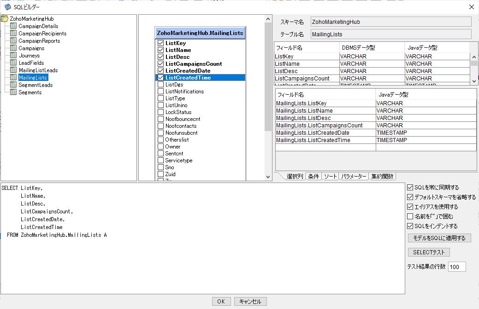The image size is (479, 309).
Task: Check the ListType column checkbox
Action: [x=161, y=98]
